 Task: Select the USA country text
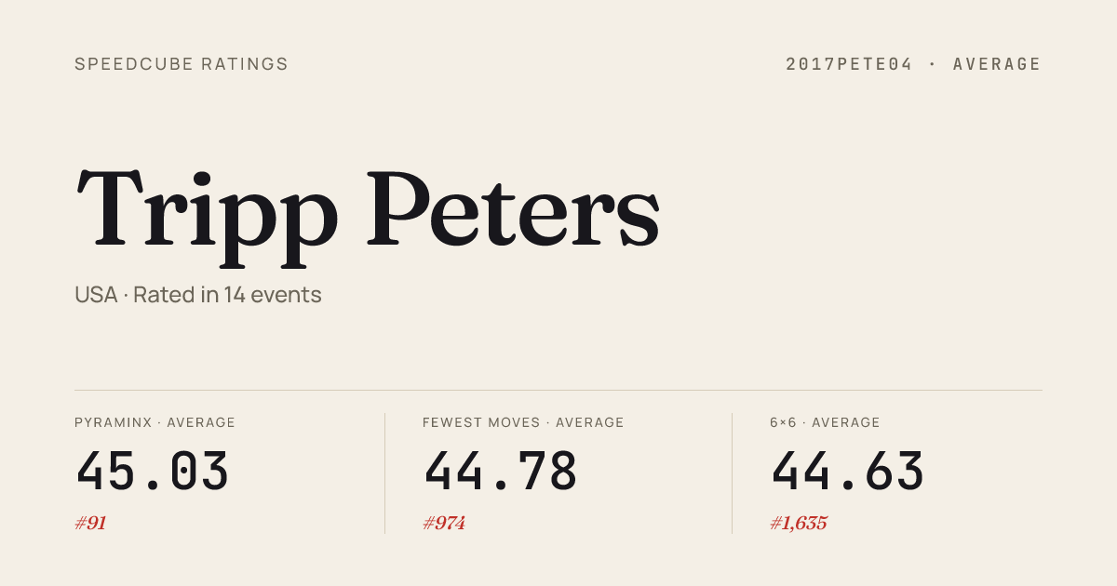[96, 295]
